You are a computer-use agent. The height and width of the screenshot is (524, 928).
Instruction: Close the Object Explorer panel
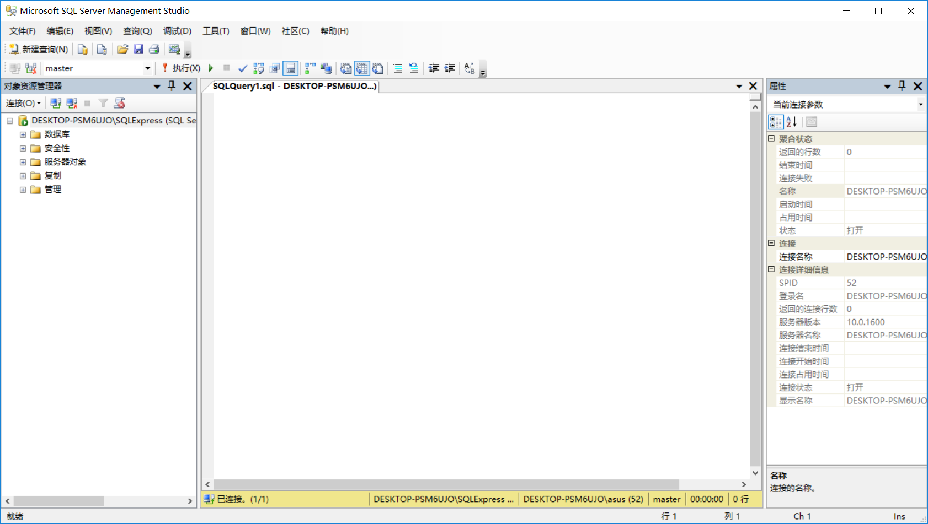(x=188, y=86)
